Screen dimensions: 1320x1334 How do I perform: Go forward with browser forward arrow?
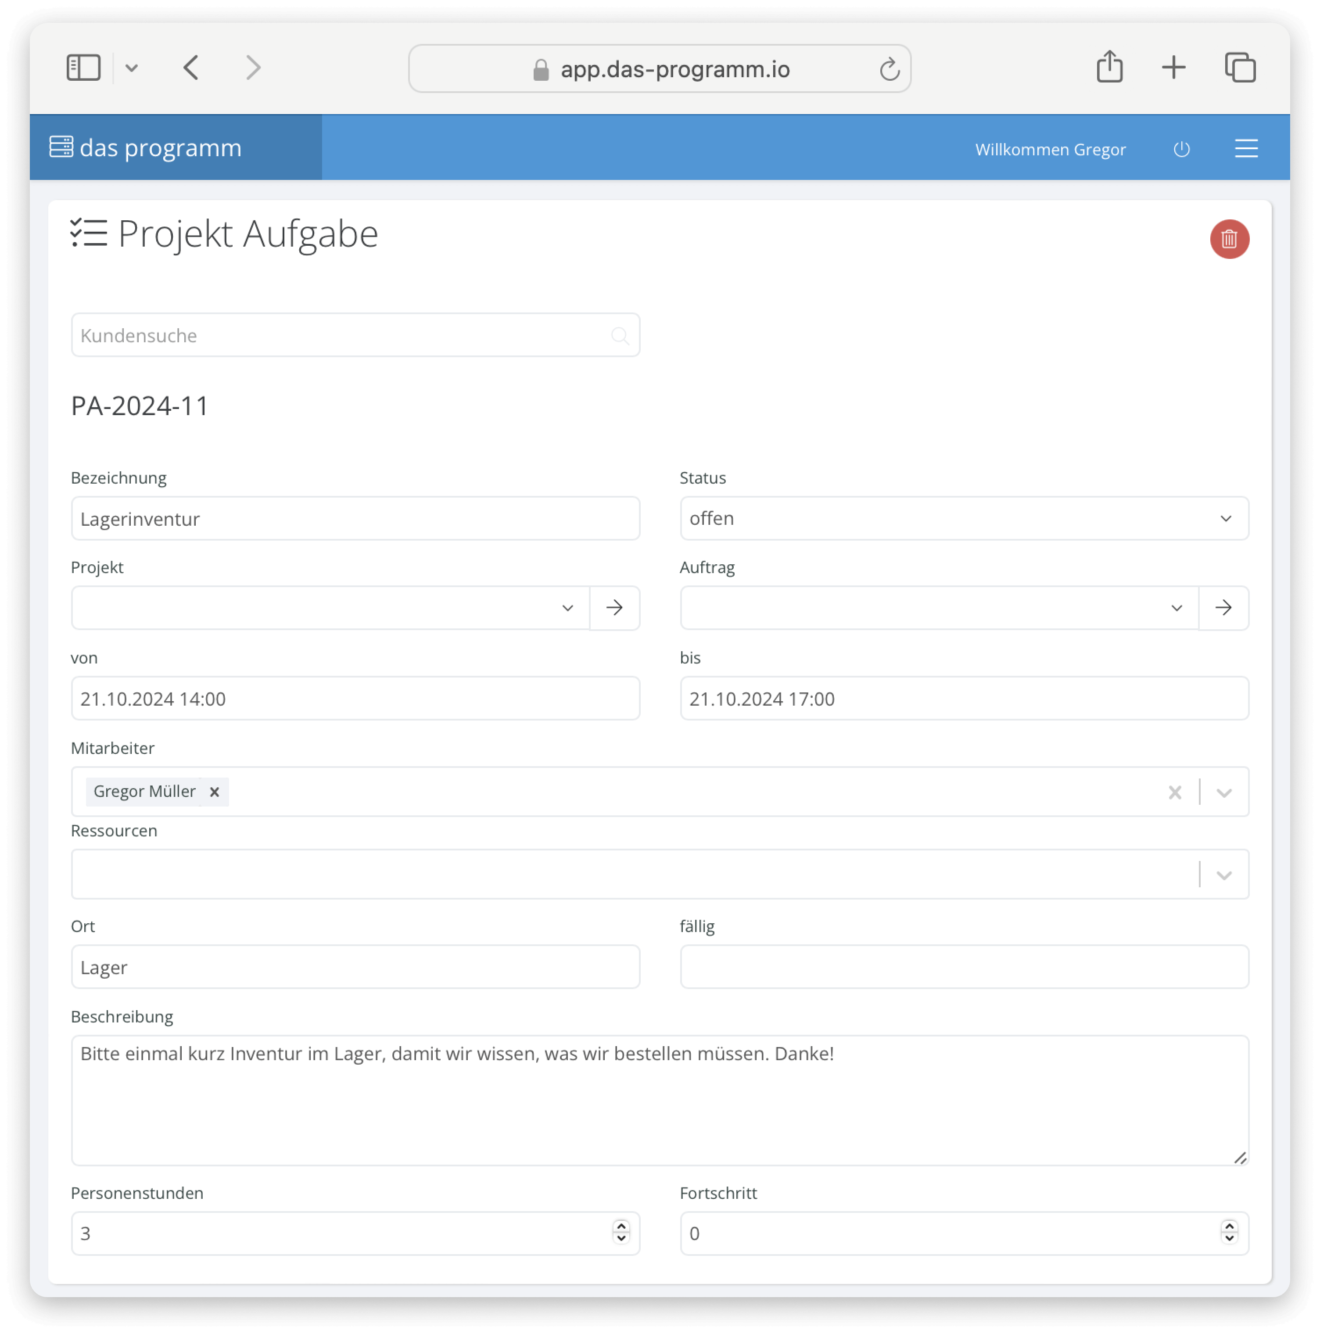253,68
